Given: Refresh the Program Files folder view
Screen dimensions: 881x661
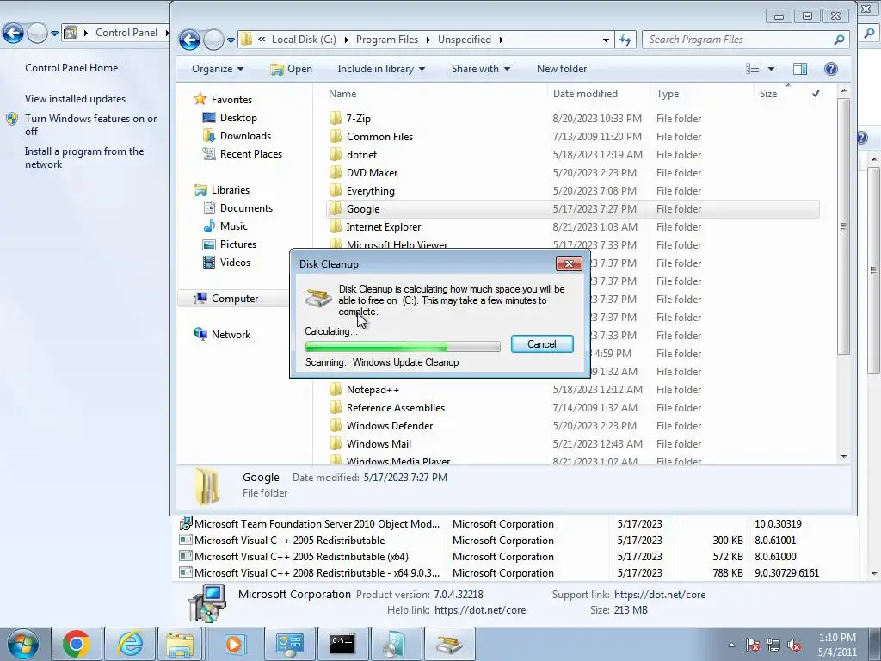Looking at the screenshot, I should point(625,40).
